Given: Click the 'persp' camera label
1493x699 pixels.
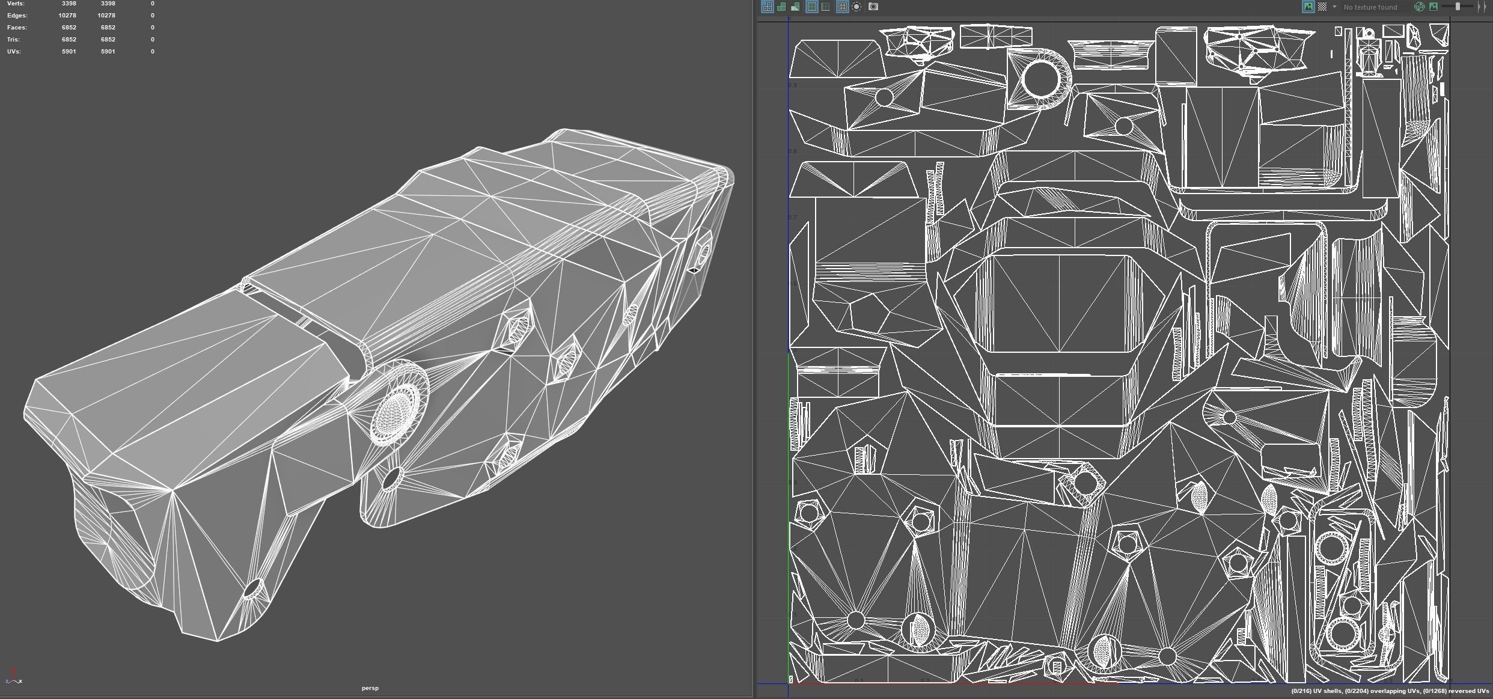Looking at the screenshot, I should point(370,688).
